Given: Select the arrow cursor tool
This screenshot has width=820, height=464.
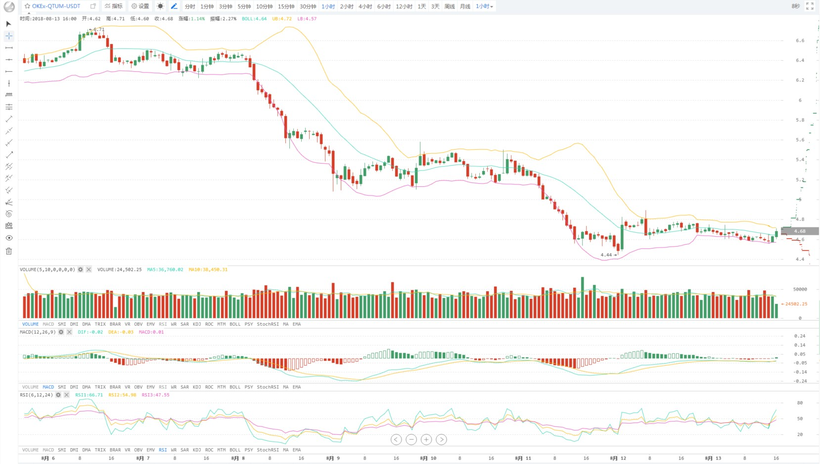Looking at the screenshot, I should coord(8,24).
